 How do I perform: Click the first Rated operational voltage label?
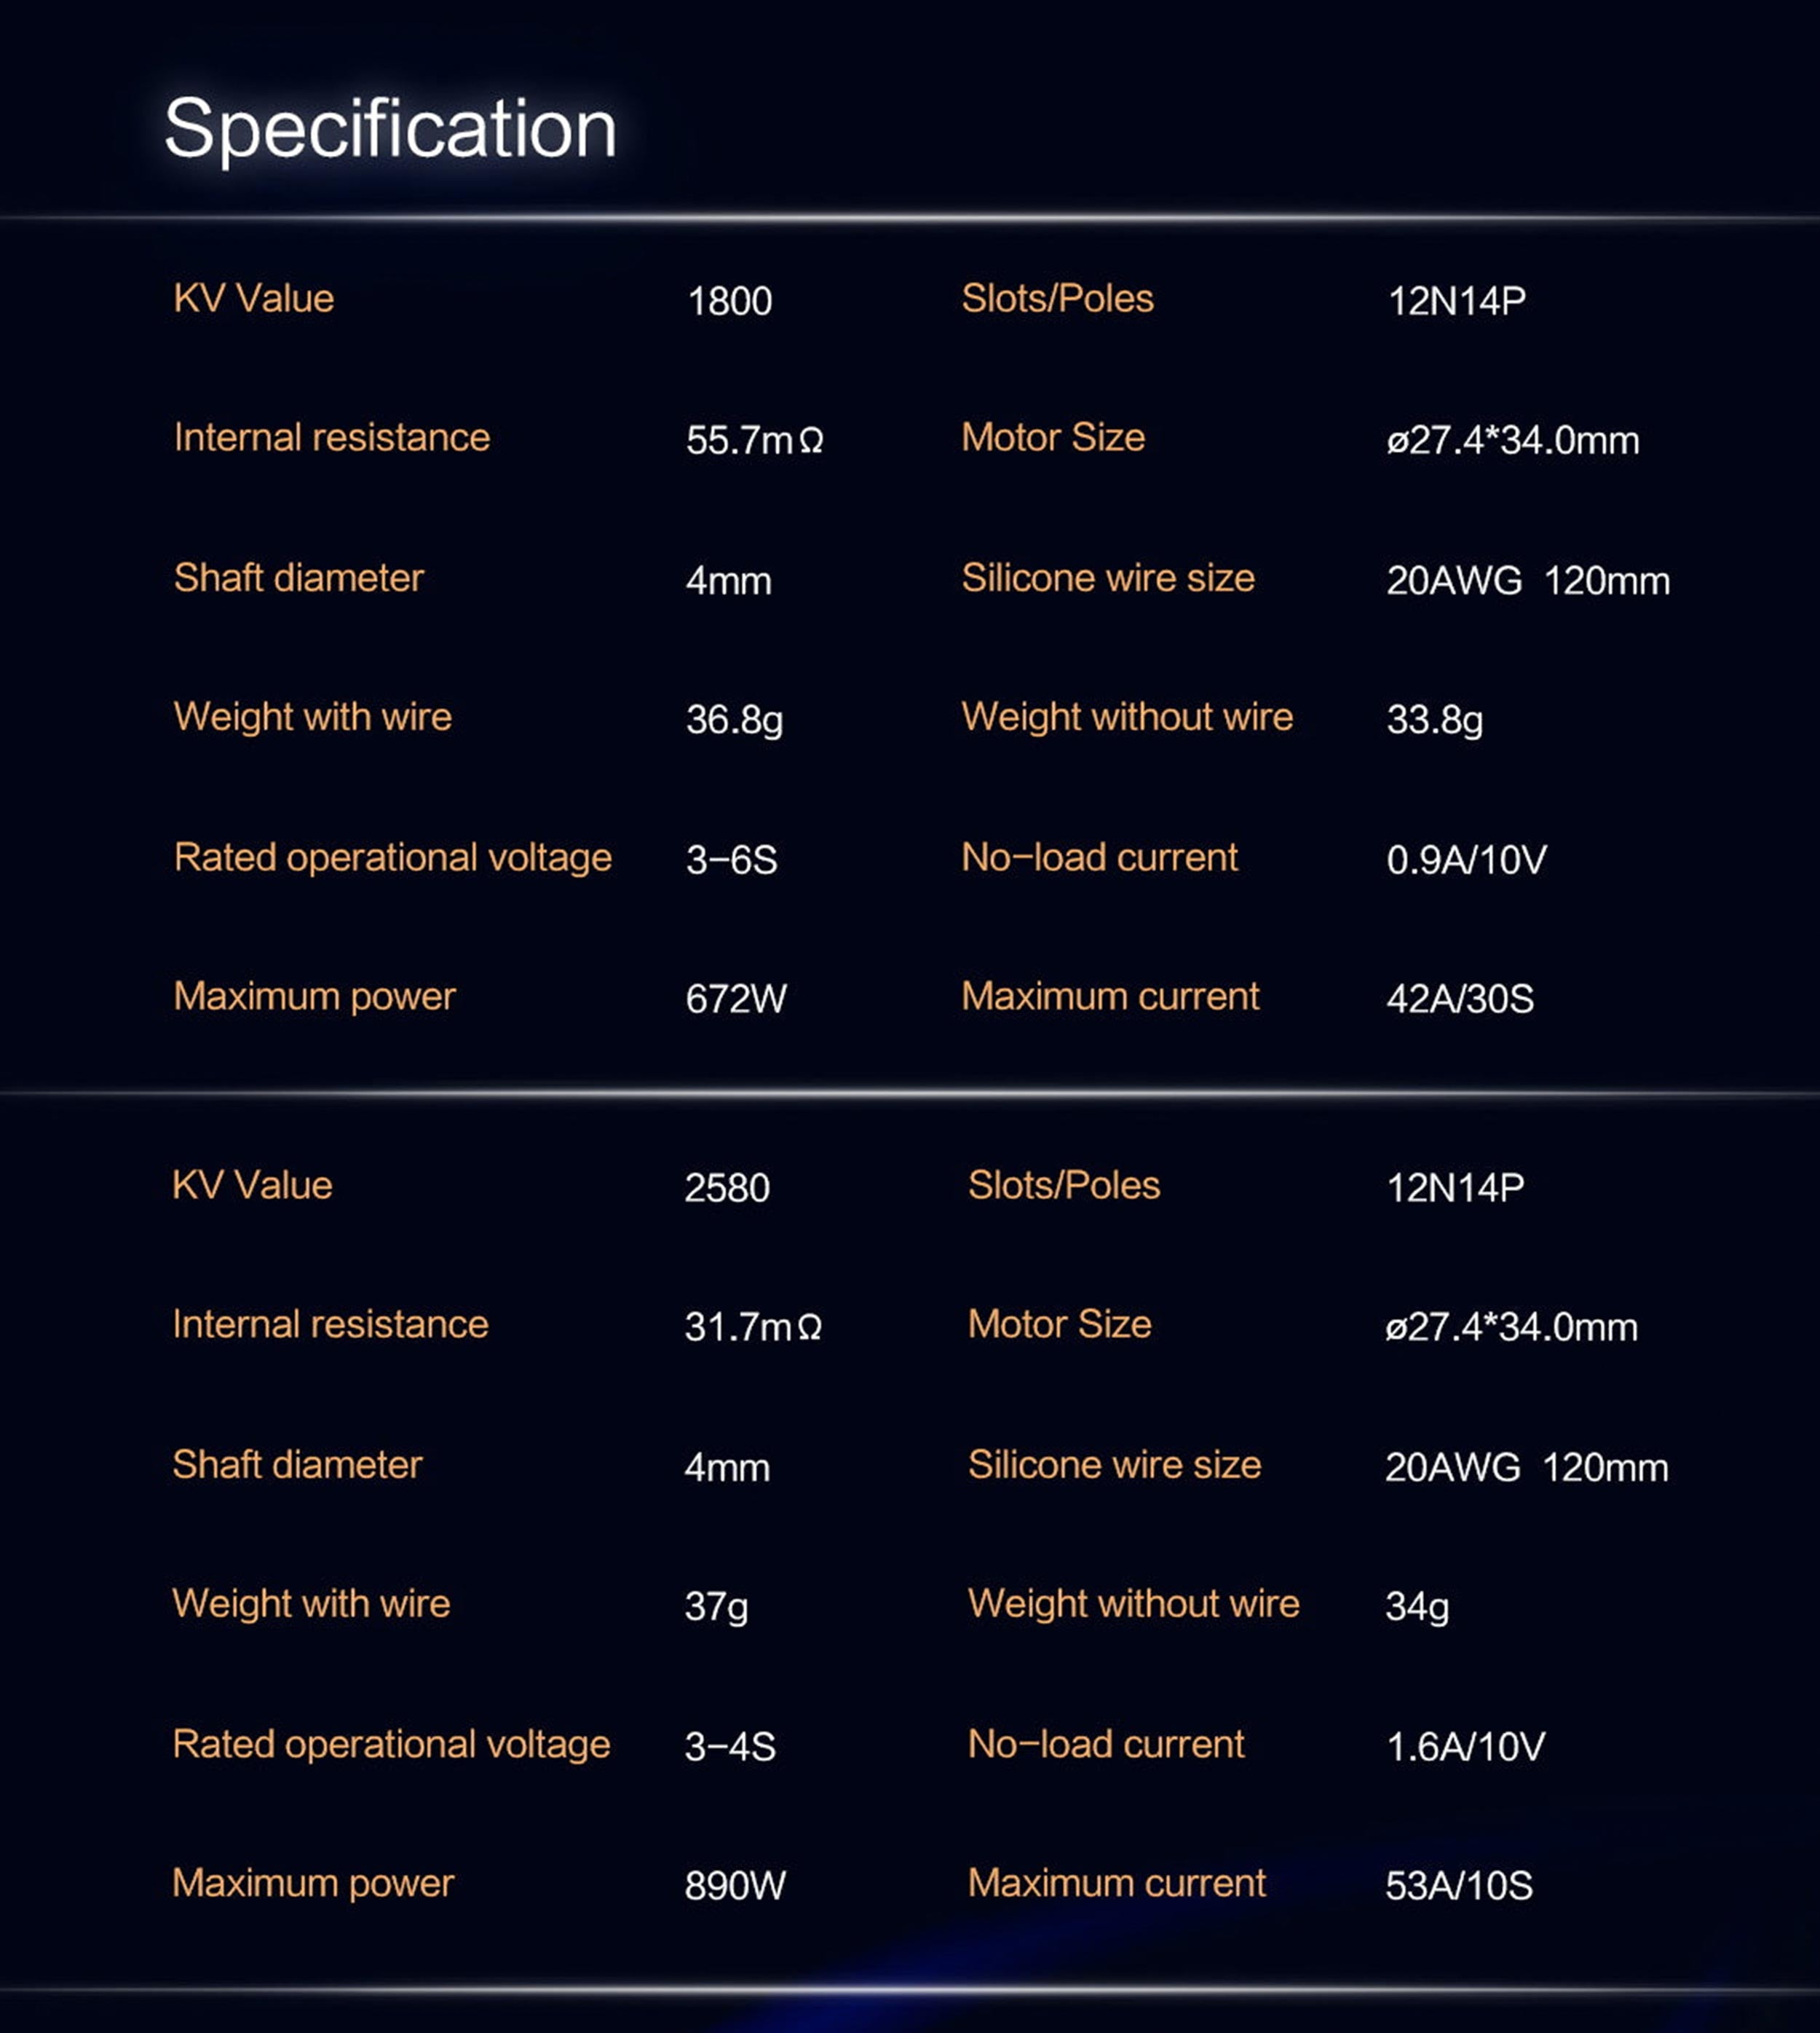[392, 857]
